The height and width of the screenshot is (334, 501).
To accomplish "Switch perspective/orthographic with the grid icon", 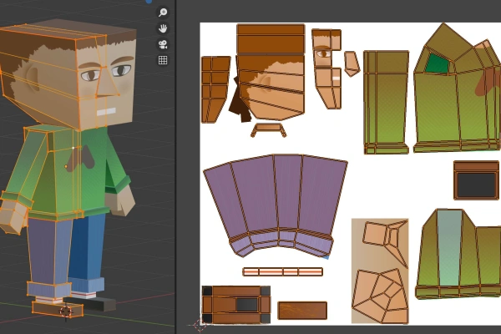I will [x=163, y=60].
